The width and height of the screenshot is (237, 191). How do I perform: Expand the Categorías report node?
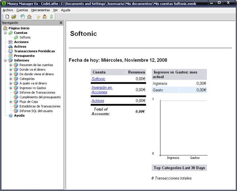(x=11, y=79)
